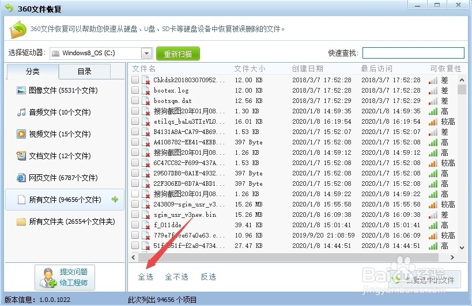Tick checkbox of etilqs_baLu3TIzVL0 file
This screenshot has height=306, width=472.
tap(135, 121)
